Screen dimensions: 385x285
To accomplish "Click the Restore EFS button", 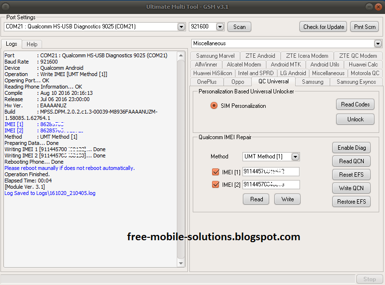I will (x=351, y=202).
